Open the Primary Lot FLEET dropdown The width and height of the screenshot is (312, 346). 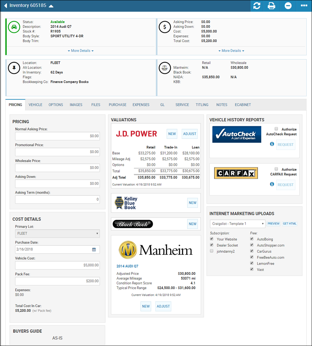pos(57,234)
